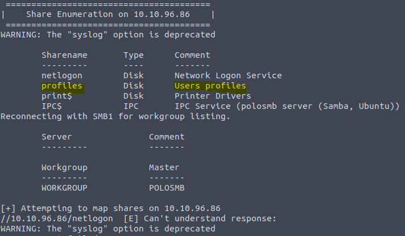
Task: Click the WORKGROUP entry
Action: (65, 188)
